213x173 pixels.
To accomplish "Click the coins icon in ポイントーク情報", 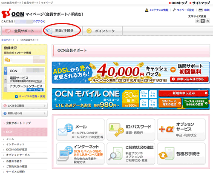I will (x=7, y=60).
